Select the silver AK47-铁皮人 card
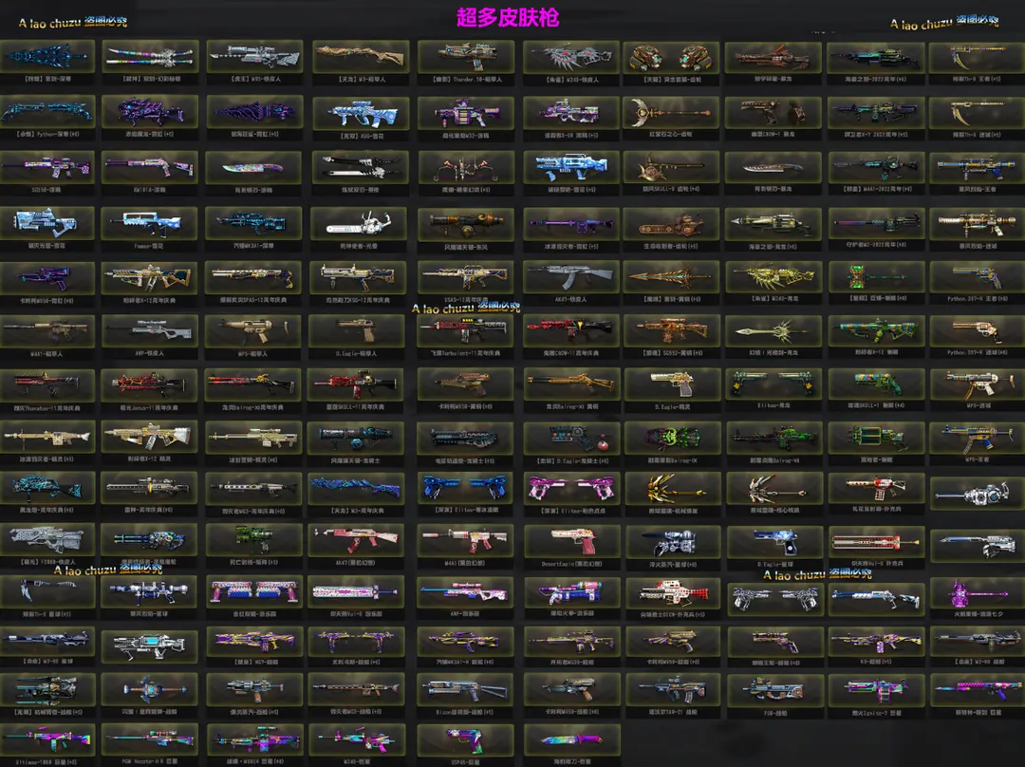Image resolution: width=1025 pixels, height=767 pixels. pyautogui.click(x=571, y=277)
